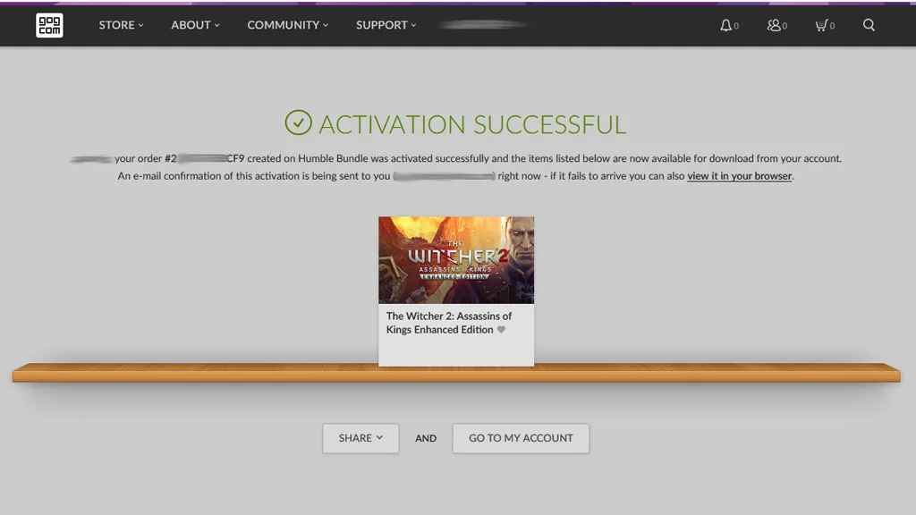
Task: Open the notifications bell icon
Action: click(728, 25)
